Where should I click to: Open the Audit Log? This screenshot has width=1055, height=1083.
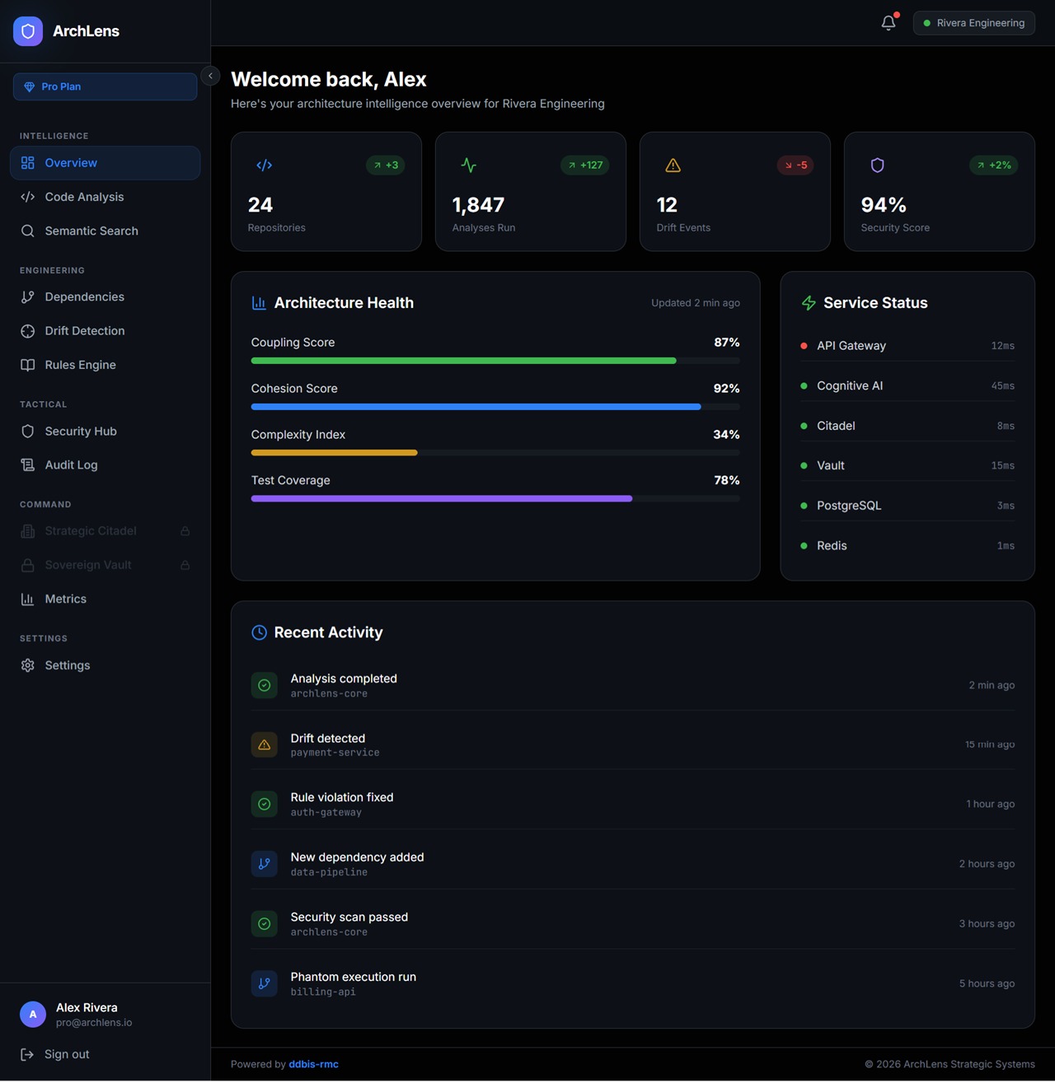coord(105,465)
